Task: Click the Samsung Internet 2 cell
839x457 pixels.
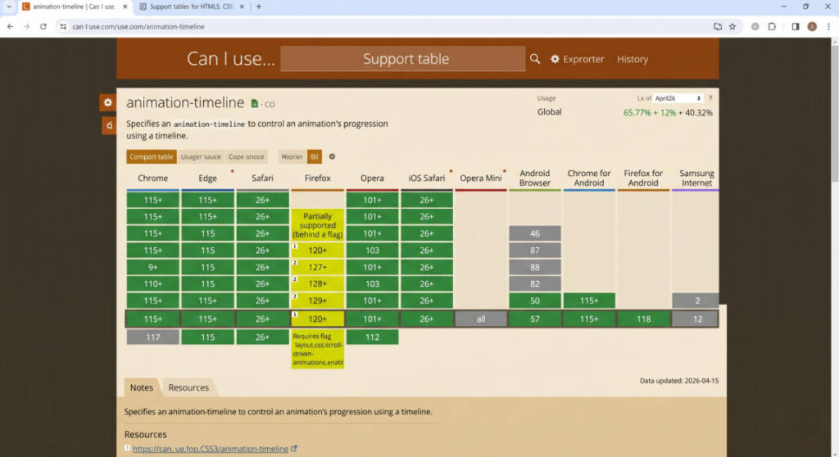Action: pos(697,301)
